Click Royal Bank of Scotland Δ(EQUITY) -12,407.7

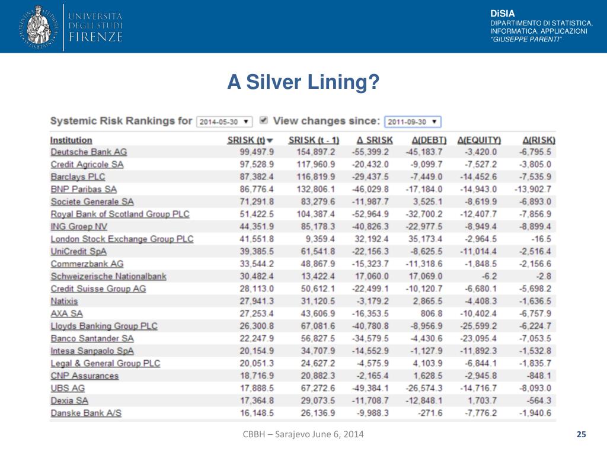coord(478,214)
